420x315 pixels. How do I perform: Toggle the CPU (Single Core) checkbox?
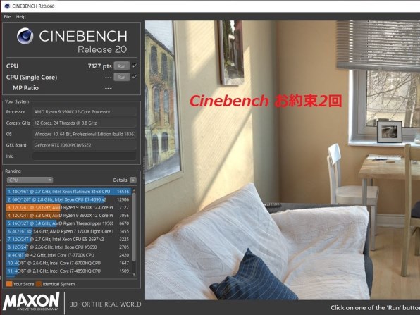click(135, 77)
